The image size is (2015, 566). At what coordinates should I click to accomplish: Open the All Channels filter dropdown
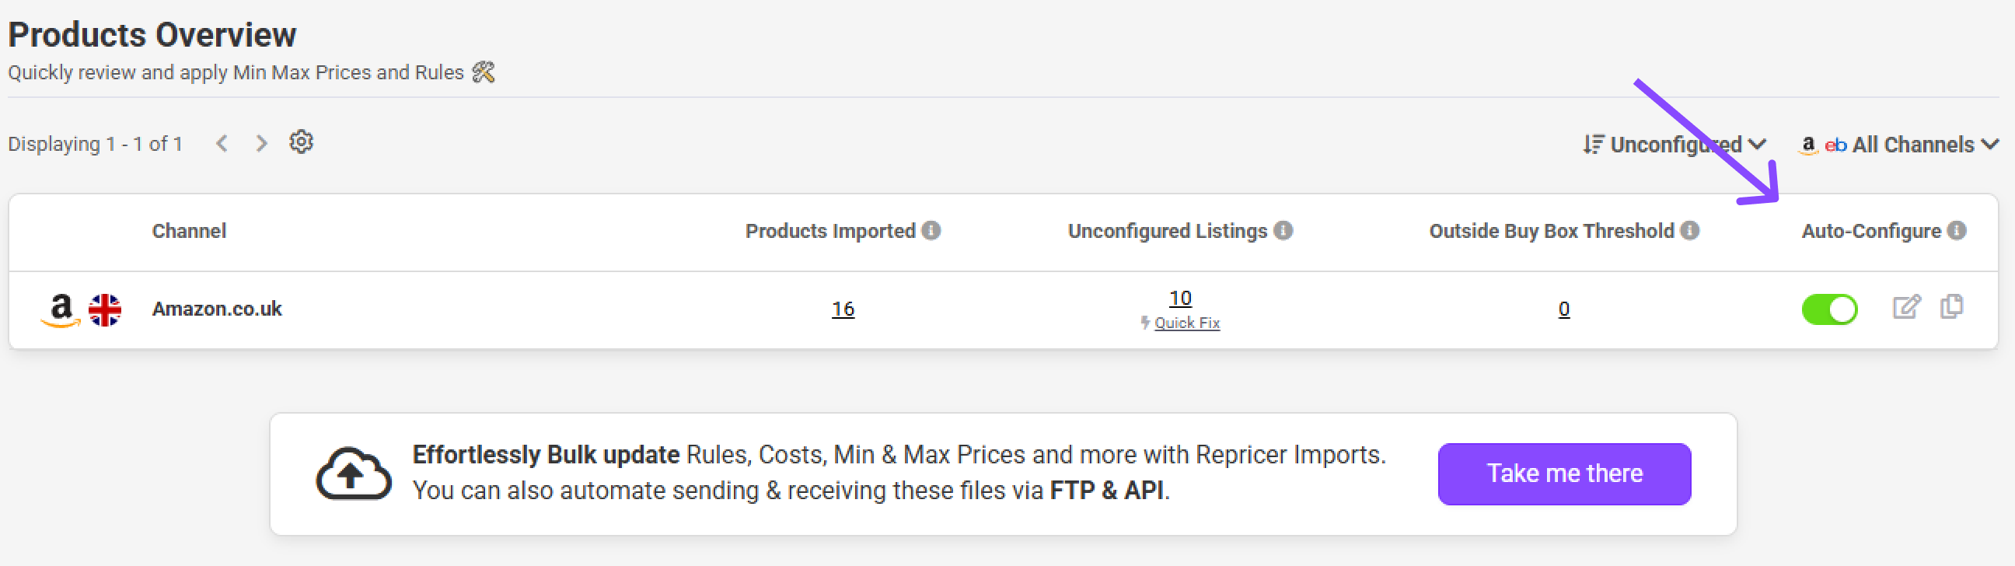1900,145
